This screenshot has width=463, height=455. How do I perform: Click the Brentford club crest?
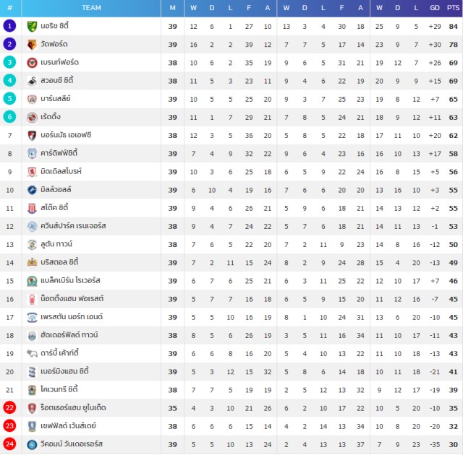pyautogui.click(x=32, y=63)
